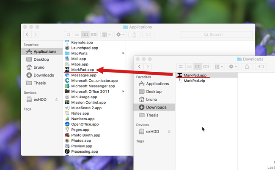Image resolution: width=275 pixels, height=170 pixels.
Task: Switch Applications window to list view
Action: (x=77, y=35)
